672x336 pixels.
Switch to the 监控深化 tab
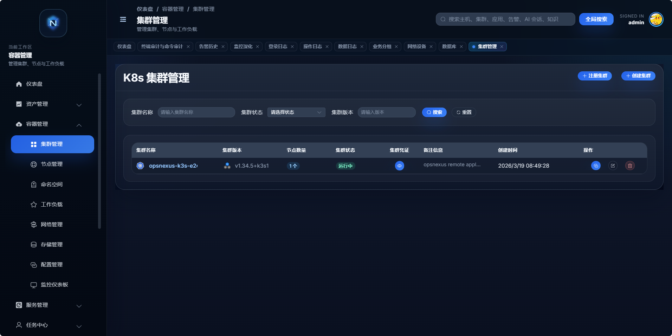(x=243, y=46)
